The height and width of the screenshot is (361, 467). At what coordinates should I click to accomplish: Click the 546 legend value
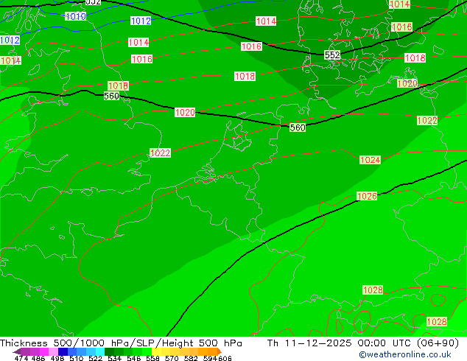(133, 358)
